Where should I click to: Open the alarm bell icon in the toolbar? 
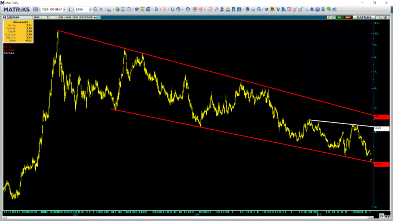coord(312,9)
